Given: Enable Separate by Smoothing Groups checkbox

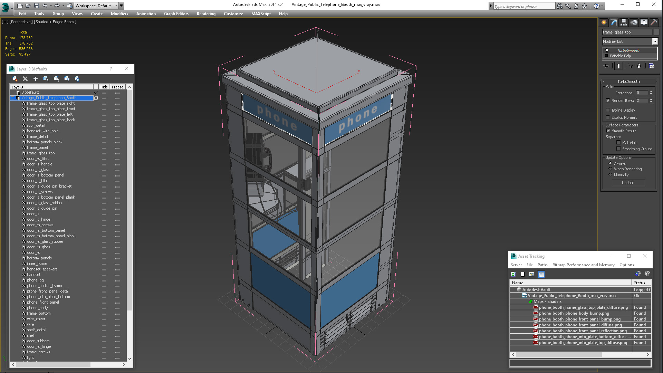Looking at the screenshot, I should pyautogui.click(x=618, y=149).
